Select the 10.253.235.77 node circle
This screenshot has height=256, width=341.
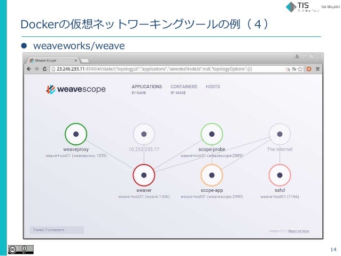click(x=144, y=134)
